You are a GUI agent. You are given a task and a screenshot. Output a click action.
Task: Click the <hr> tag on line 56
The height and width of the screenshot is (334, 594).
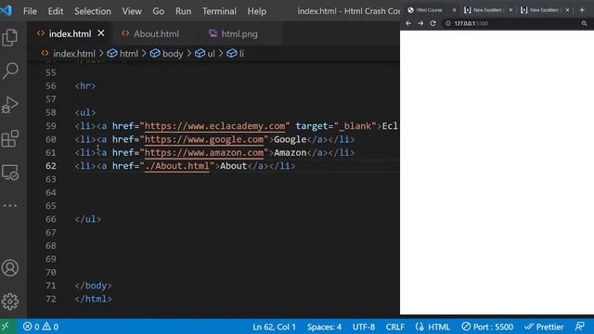coord(85,86)
